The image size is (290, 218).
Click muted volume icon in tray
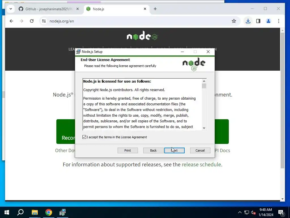(253, 212)
